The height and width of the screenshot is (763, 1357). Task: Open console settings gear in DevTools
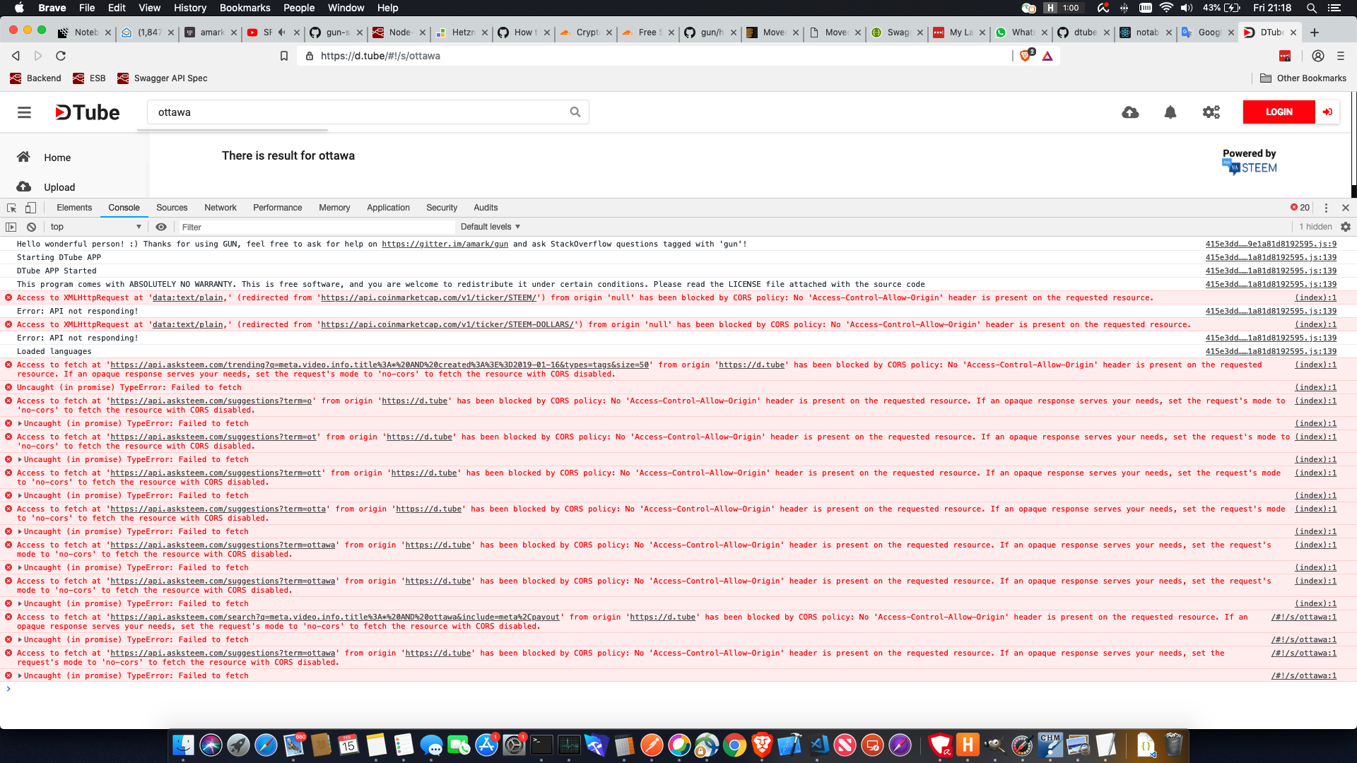pos(1345,226)
